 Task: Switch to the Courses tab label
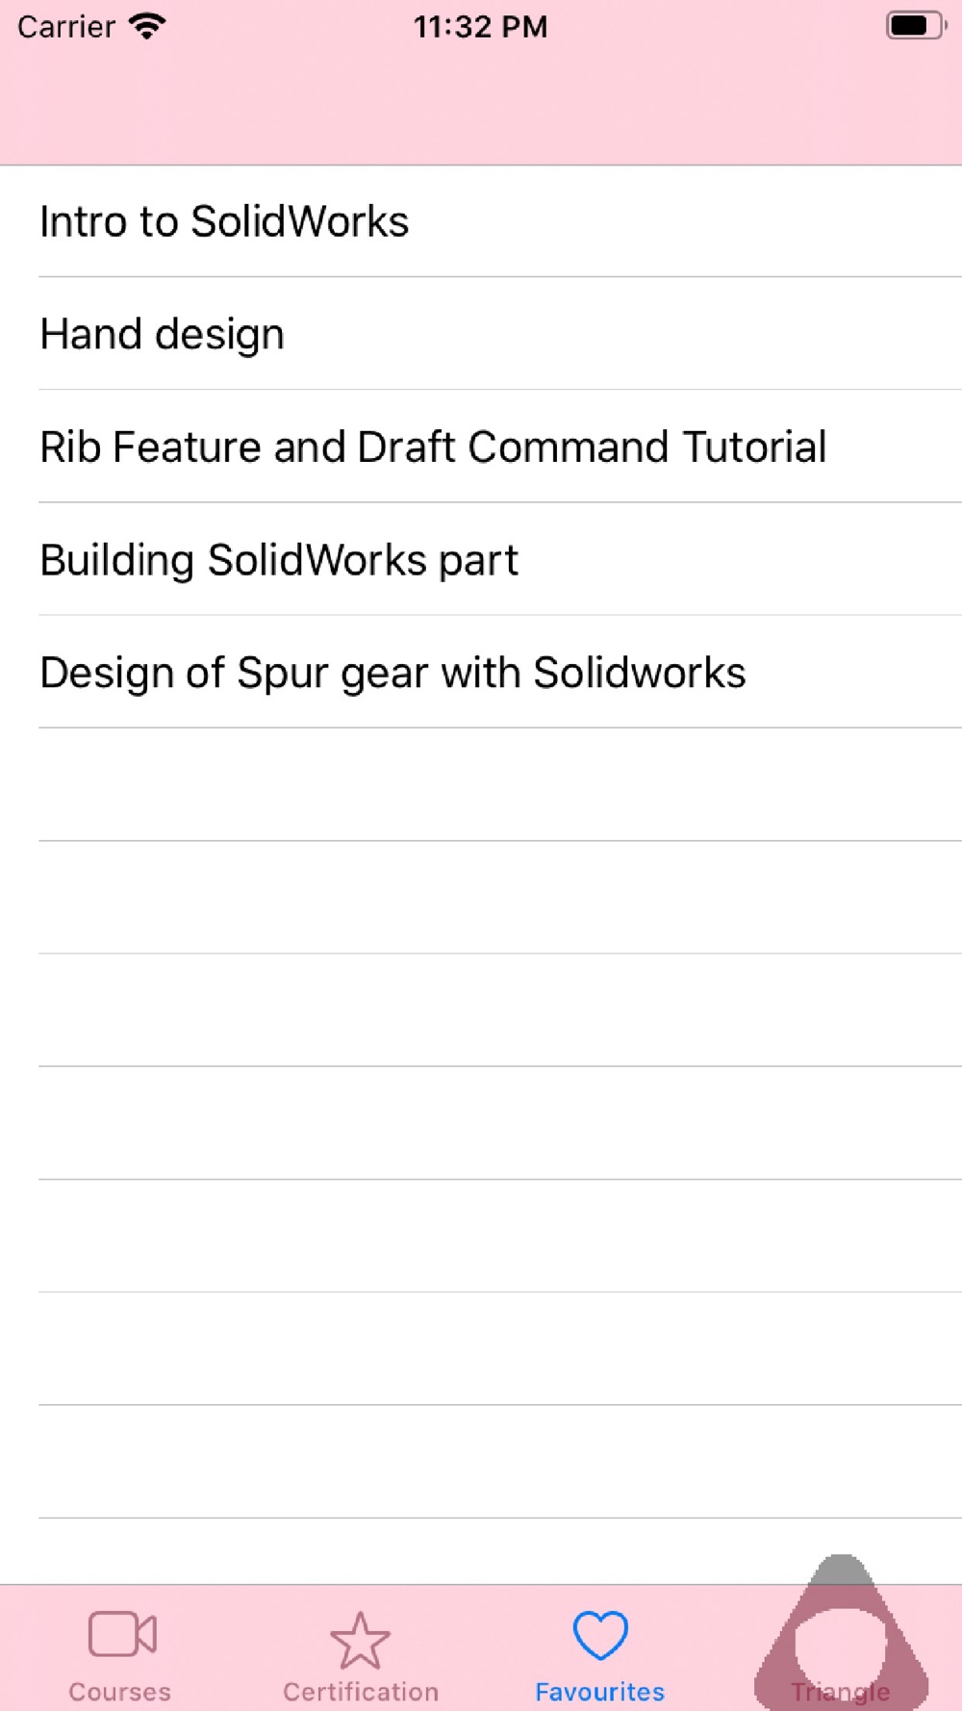click(120, 1691)
